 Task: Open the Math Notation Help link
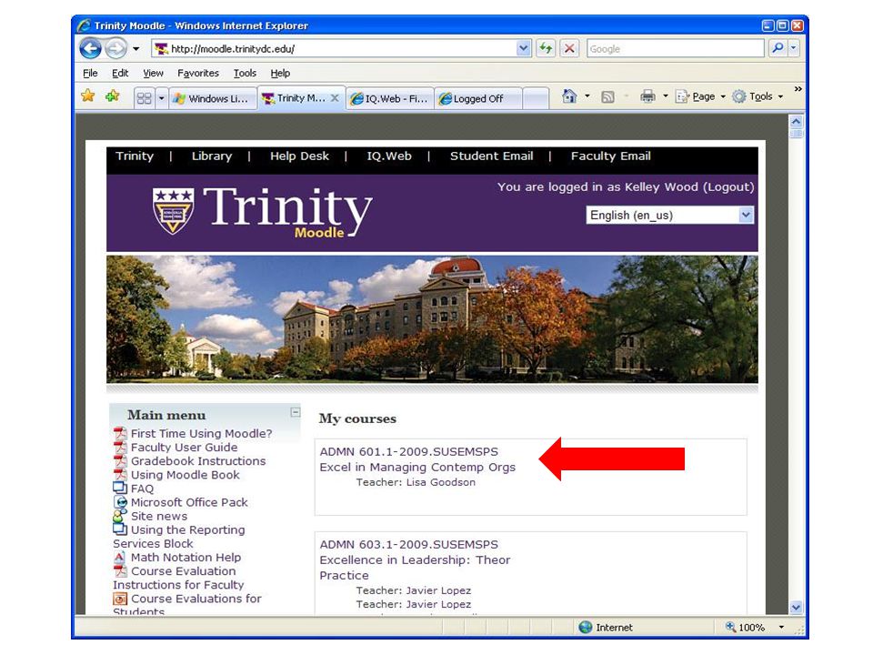(186, 558)
